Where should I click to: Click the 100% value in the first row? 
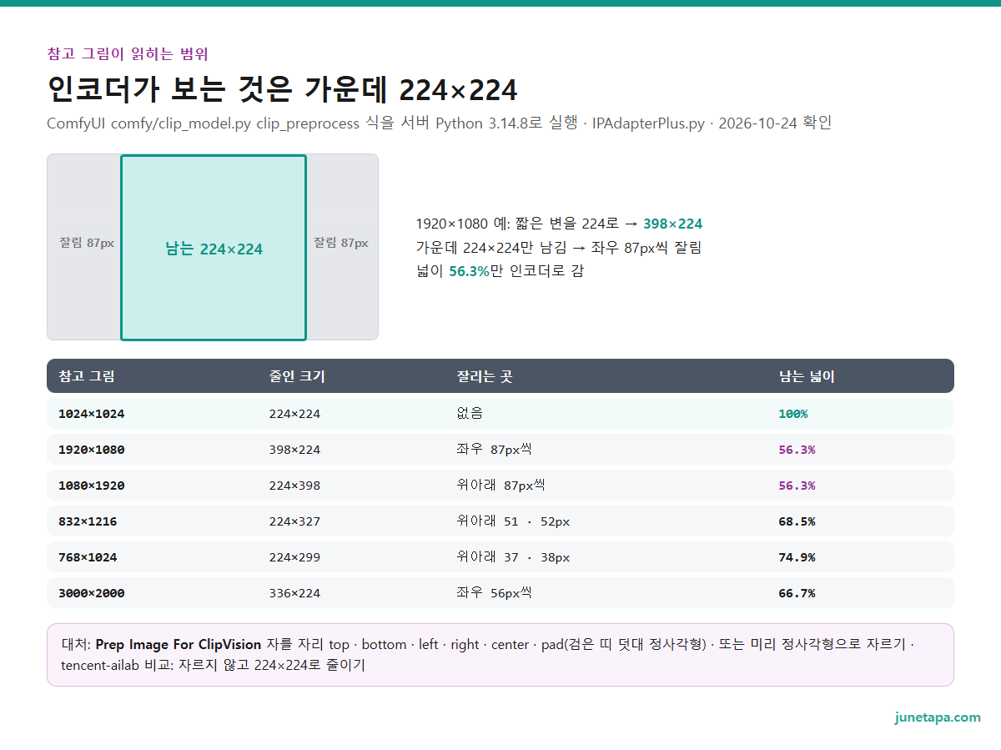pyautogui.click(x=793, y=414)
